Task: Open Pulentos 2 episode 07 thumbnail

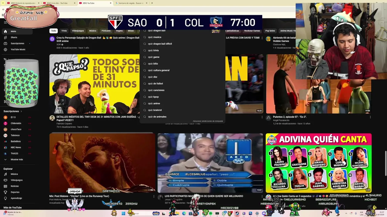Action: tap(318, 84)
